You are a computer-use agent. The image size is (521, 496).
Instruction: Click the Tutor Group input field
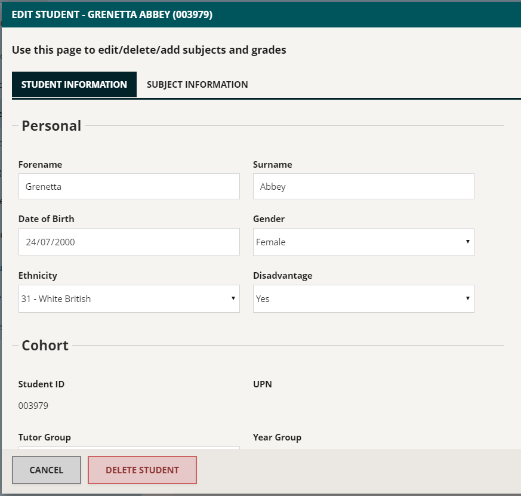129,448
